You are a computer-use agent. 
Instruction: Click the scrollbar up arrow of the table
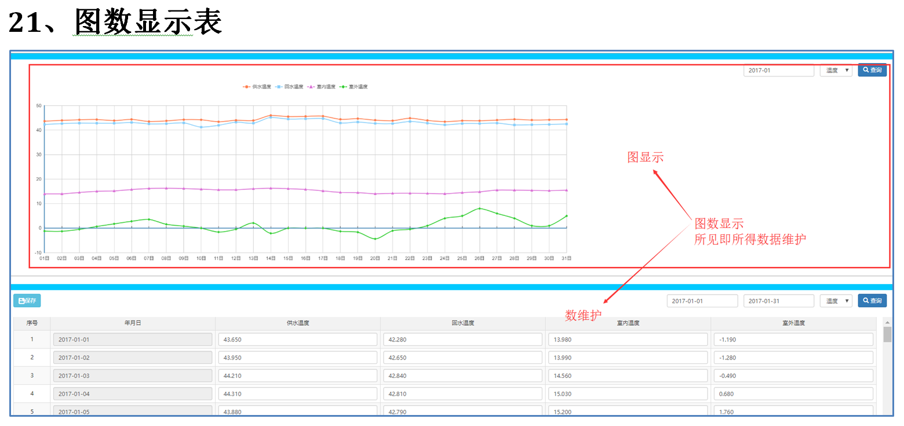click(887, 322)
